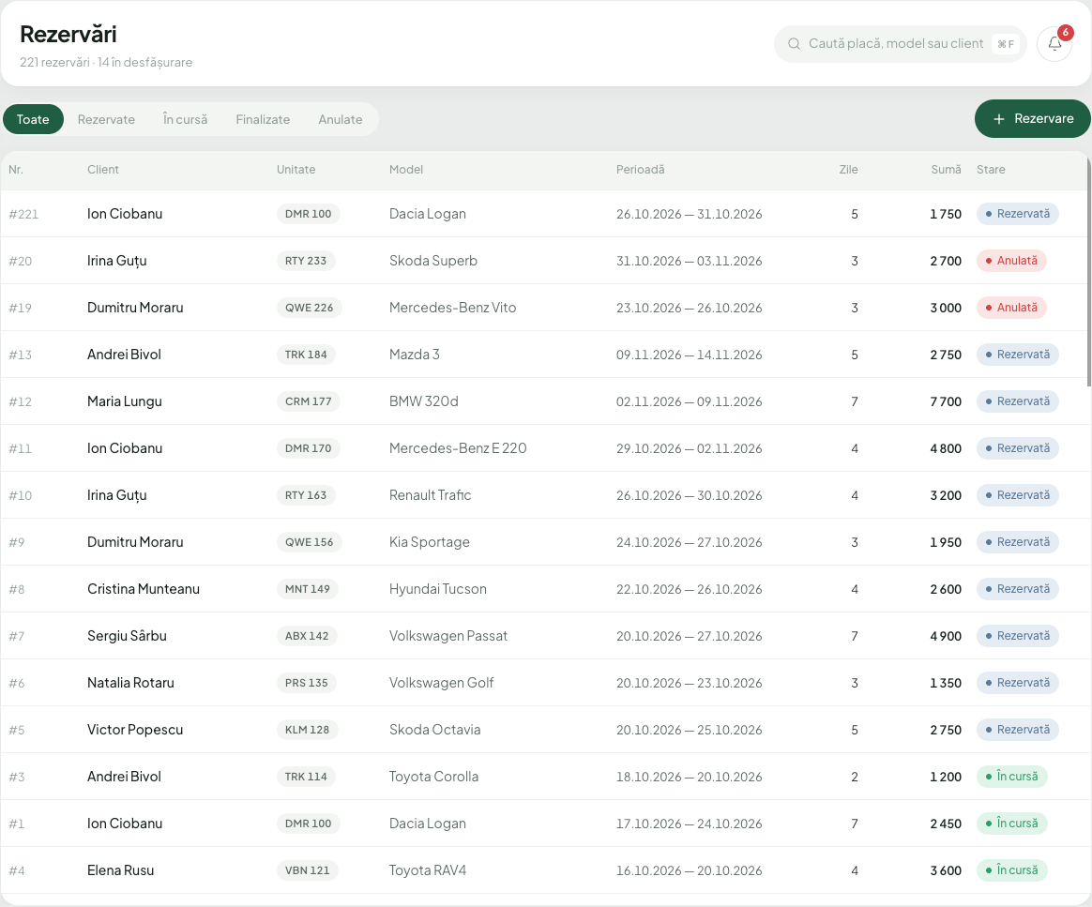Open reservation #221 row number

tap(23, 214)
